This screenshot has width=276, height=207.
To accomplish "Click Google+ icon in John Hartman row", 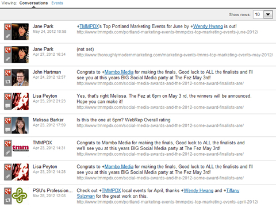I will (7, 73).
